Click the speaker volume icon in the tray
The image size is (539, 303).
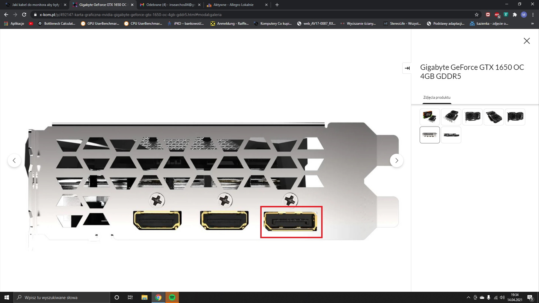click(502, 297)
